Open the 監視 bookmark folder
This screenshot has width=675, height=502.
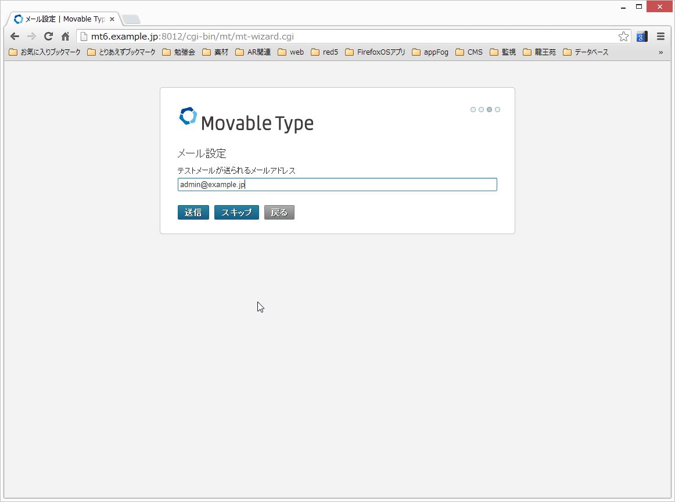503,52
